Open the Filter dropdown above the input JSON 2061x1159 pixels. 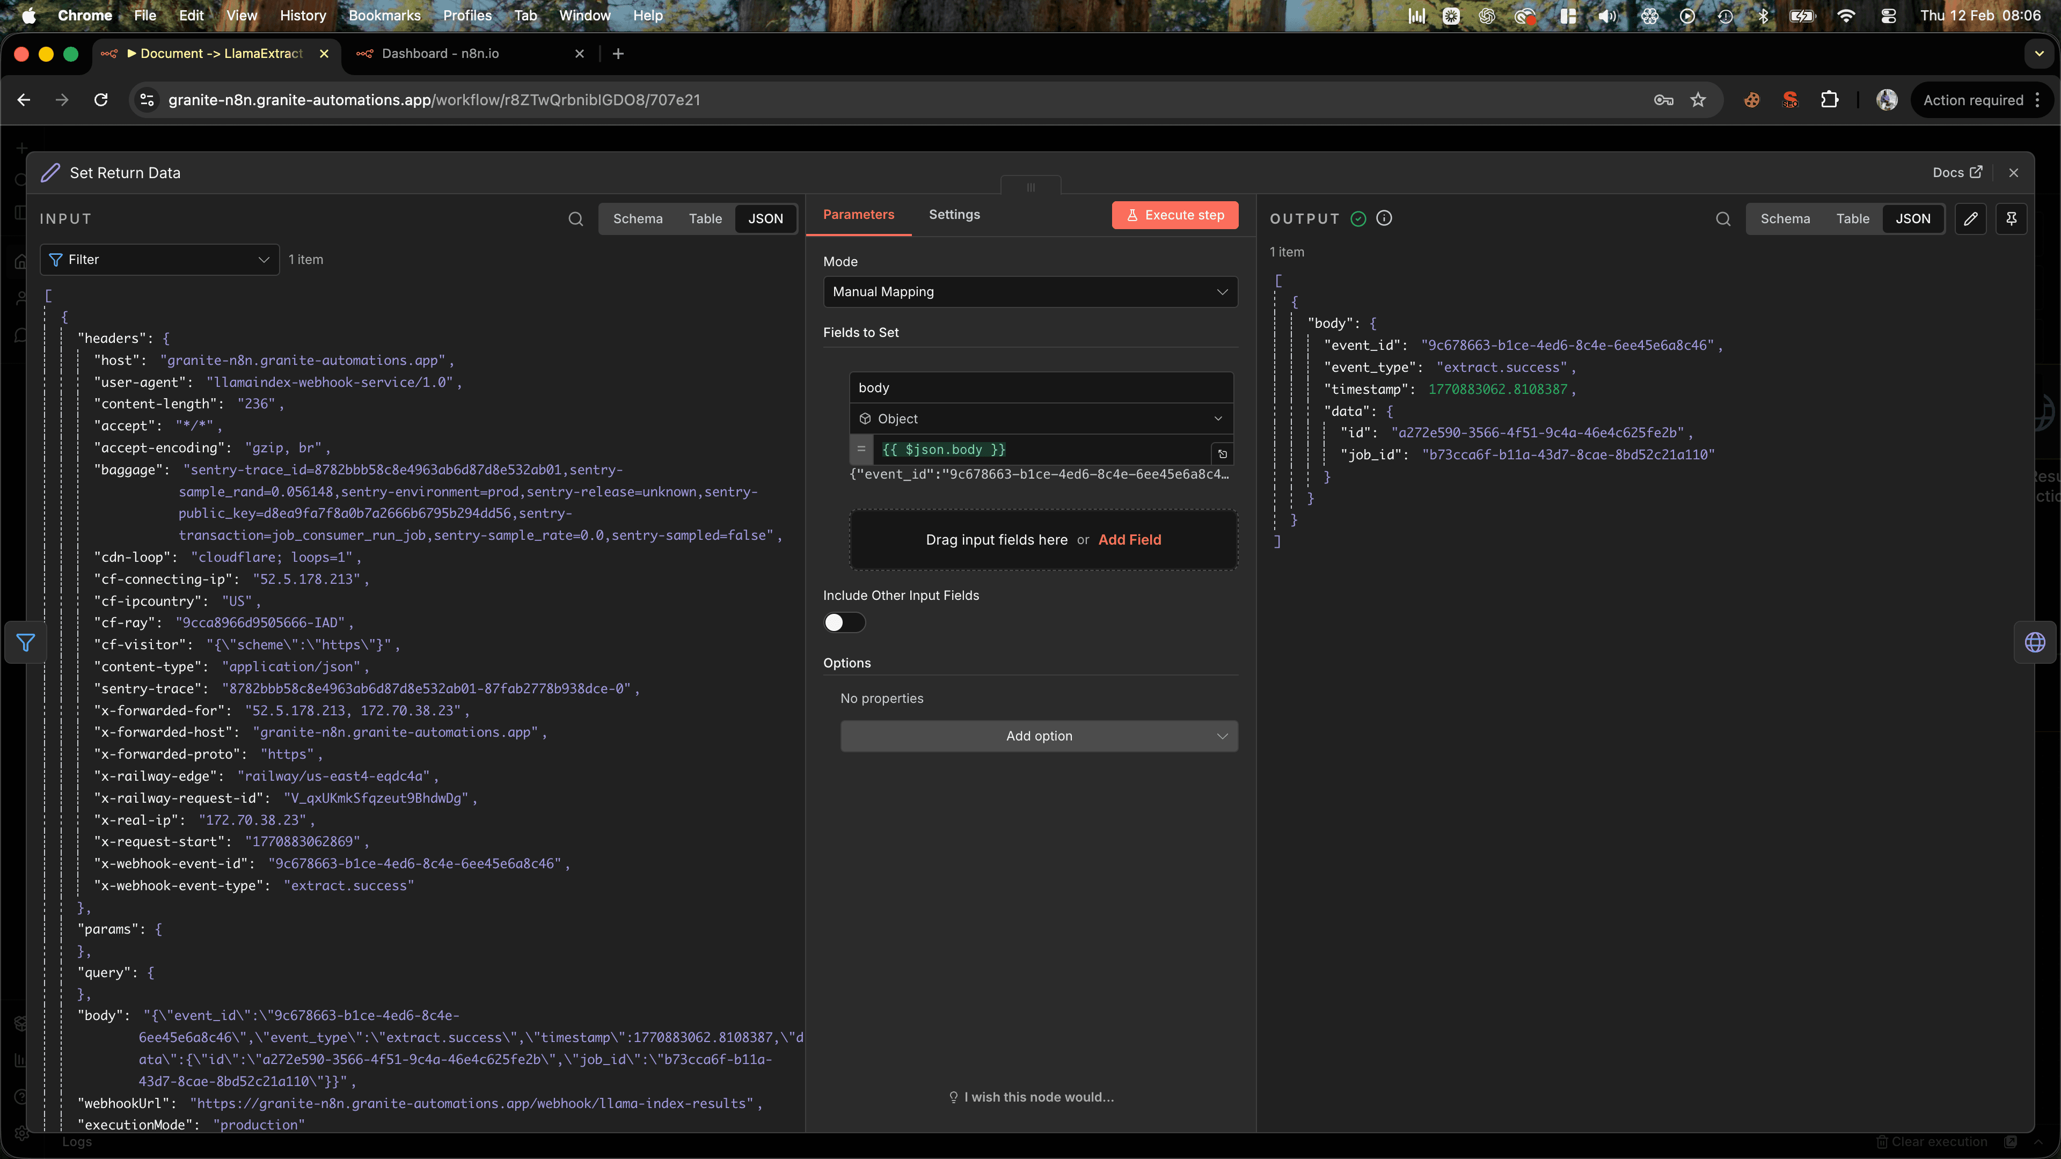(x=158, y=259)
